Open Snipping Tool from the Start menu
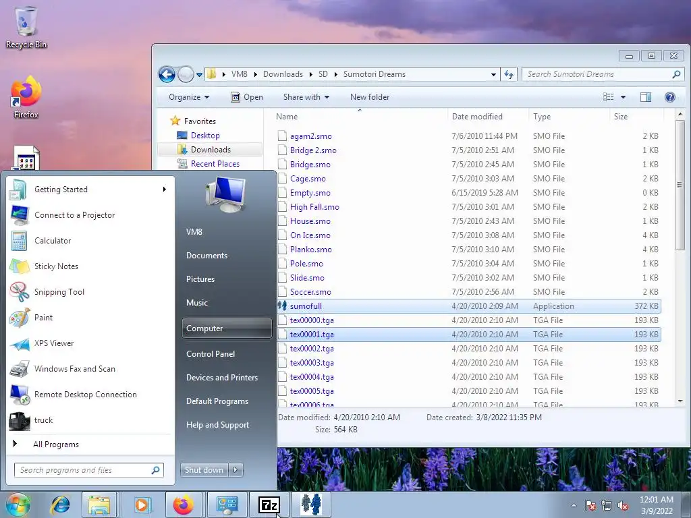Image resolution: width=691 pixels, height=518 pixels. (x=90, y=292)
